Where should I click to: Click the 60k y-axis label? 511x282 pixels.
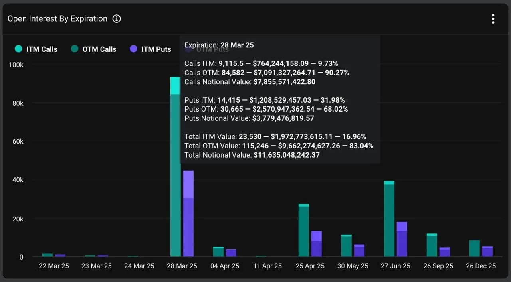click(x=18, y=142)
